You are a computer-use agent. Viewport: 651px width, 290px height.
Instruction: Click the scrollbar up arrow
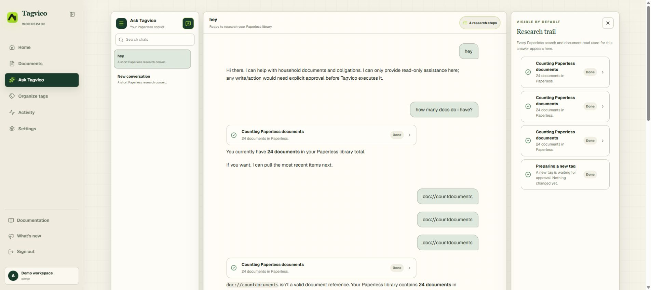(648, 2)
